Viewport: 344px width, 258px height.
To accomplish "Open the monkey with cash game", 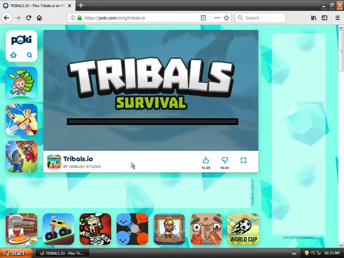I will pyautogui.click(x=21, y=83).
